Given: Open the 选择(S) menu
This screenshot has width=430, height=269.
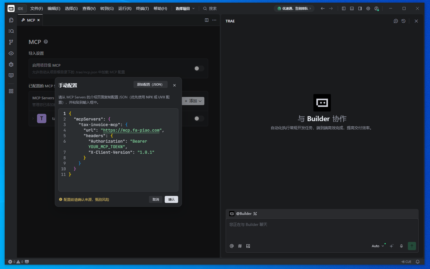Looking at the screenshot, I should click(x=71, y=8).
